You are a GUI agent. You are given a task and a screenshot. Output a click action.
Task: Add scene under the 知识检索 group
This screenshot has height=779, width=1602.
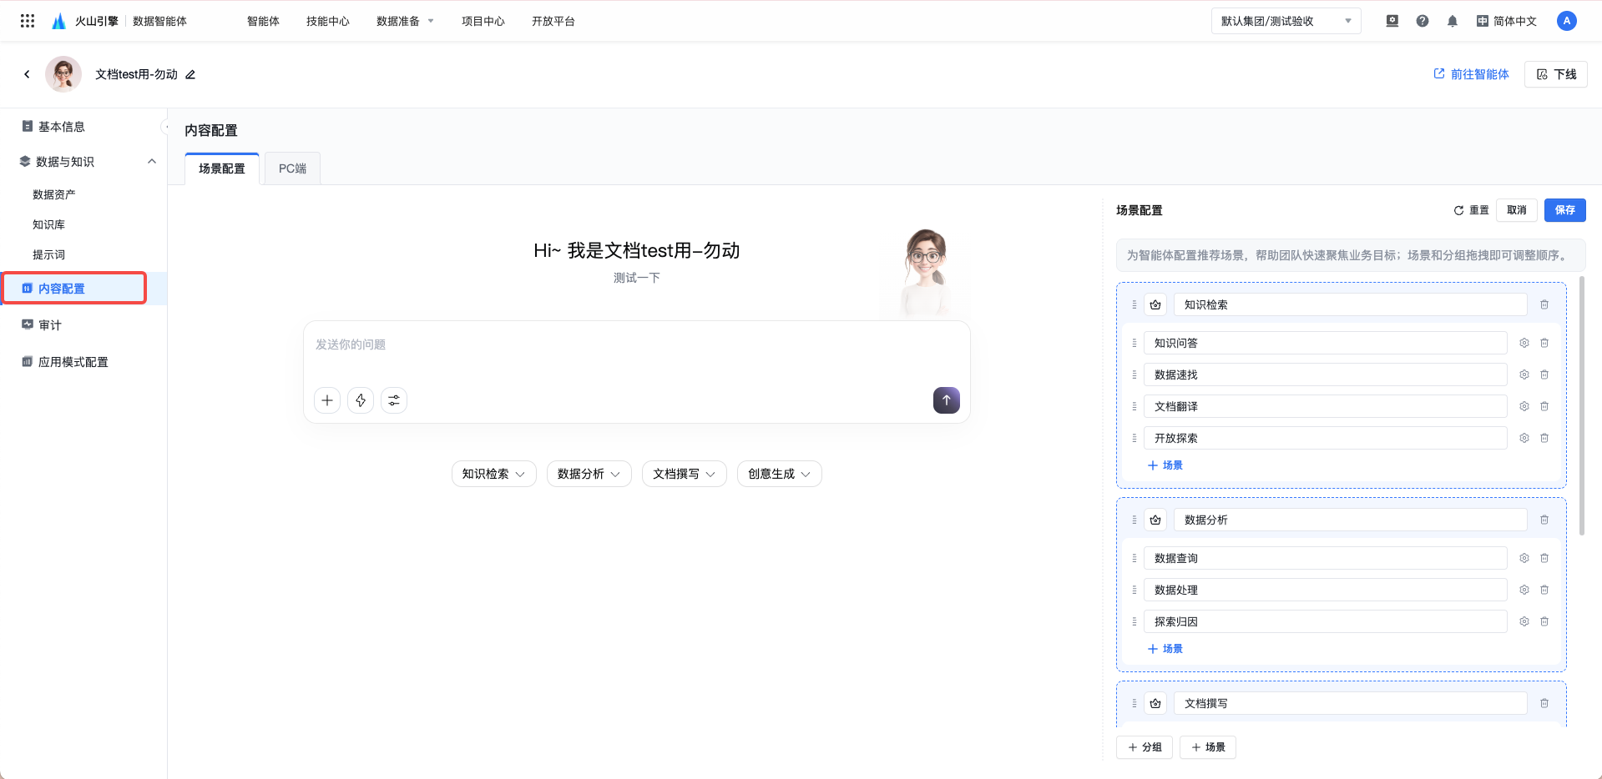point(1165,465)
